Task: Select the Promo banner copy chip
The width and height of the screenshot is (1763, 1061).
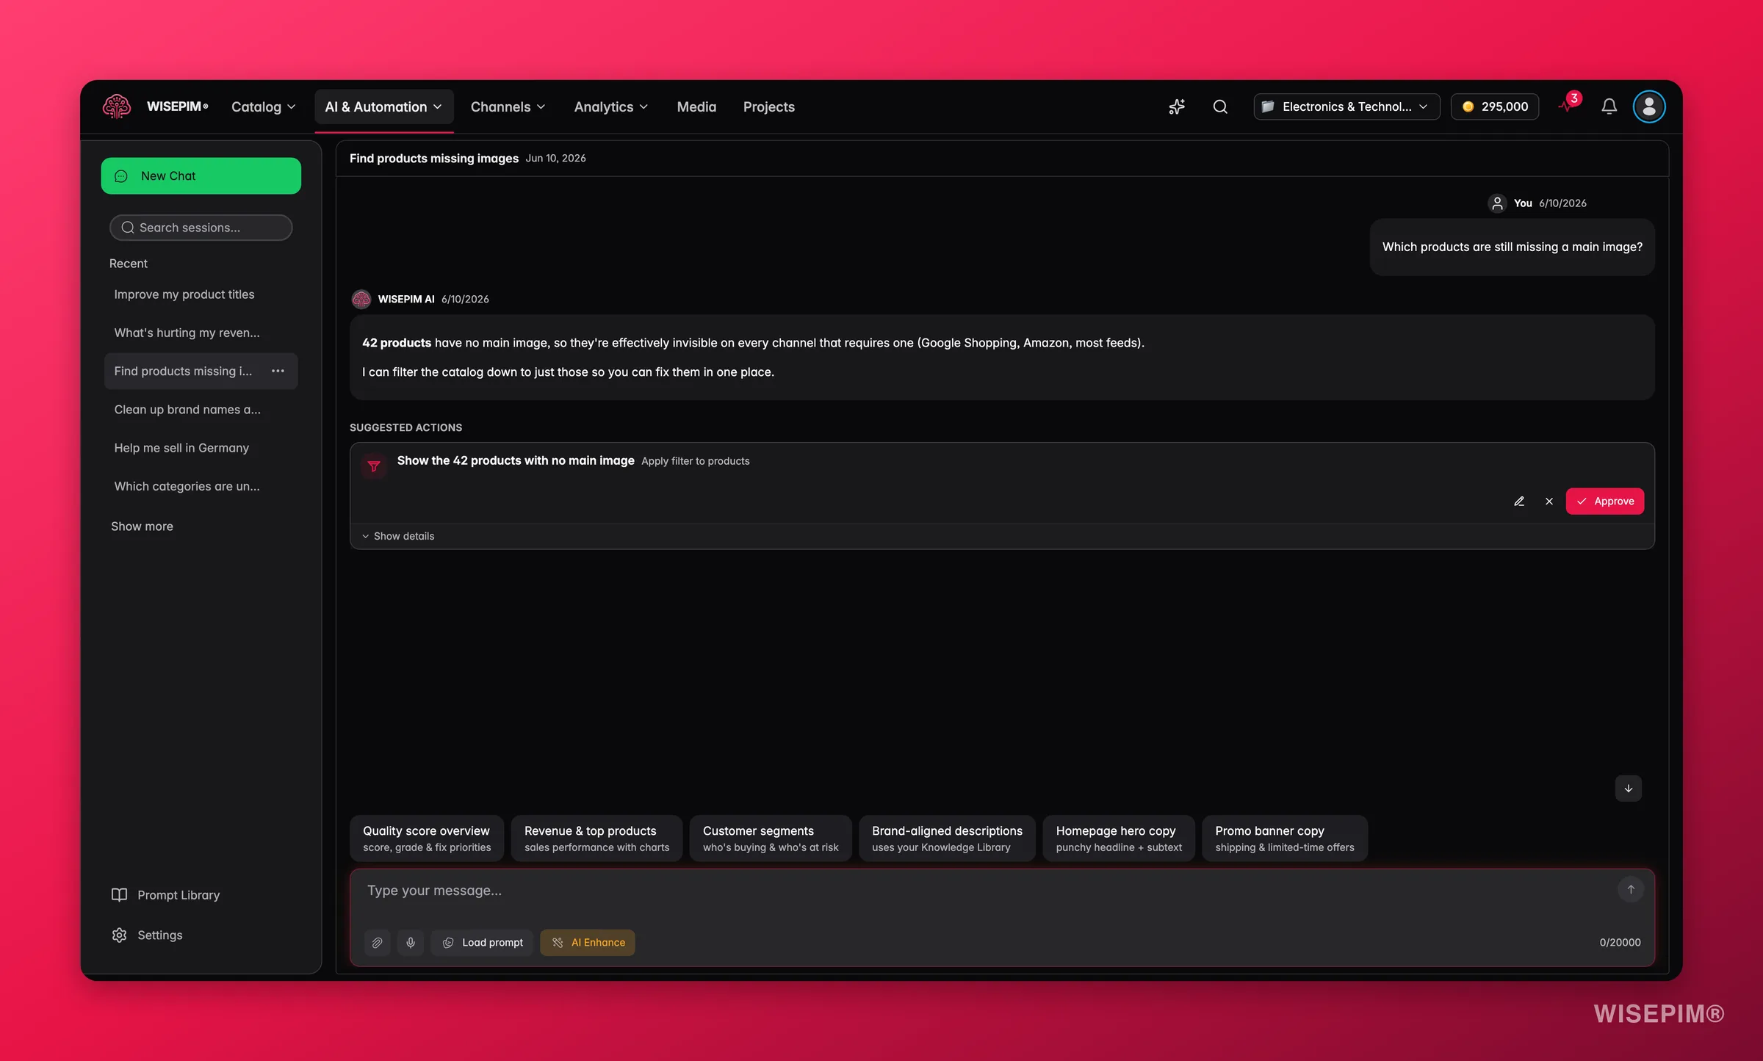Action: 1285,839
